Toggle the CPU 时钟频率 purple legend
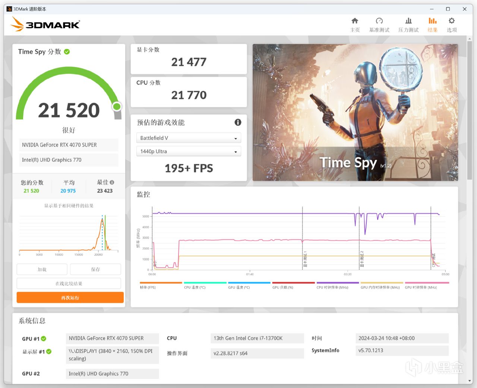The width and height of the screenshot is (477, 388). (x=338, y=285)
